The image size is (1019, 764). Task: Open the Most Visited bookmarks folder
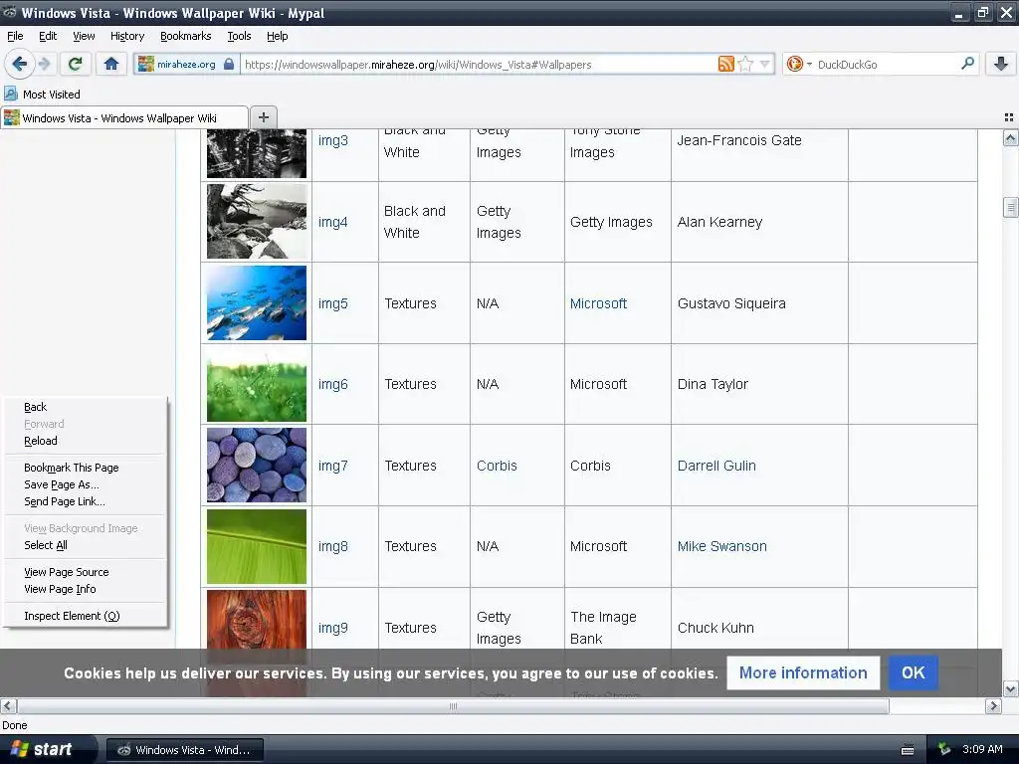pos(43,95)
